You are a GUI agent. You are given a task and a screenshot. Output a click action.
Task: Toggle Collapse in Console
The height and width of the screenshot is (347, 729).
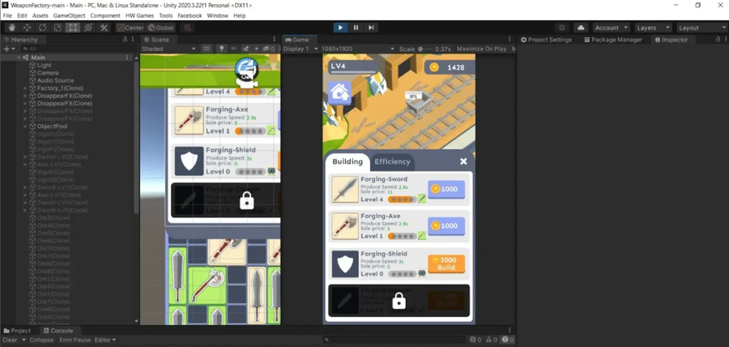[41, 340]
